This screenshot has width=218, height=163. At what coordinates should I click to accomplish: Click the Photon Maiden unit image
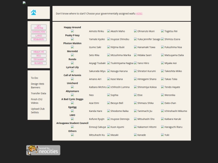tap(72, 47)
